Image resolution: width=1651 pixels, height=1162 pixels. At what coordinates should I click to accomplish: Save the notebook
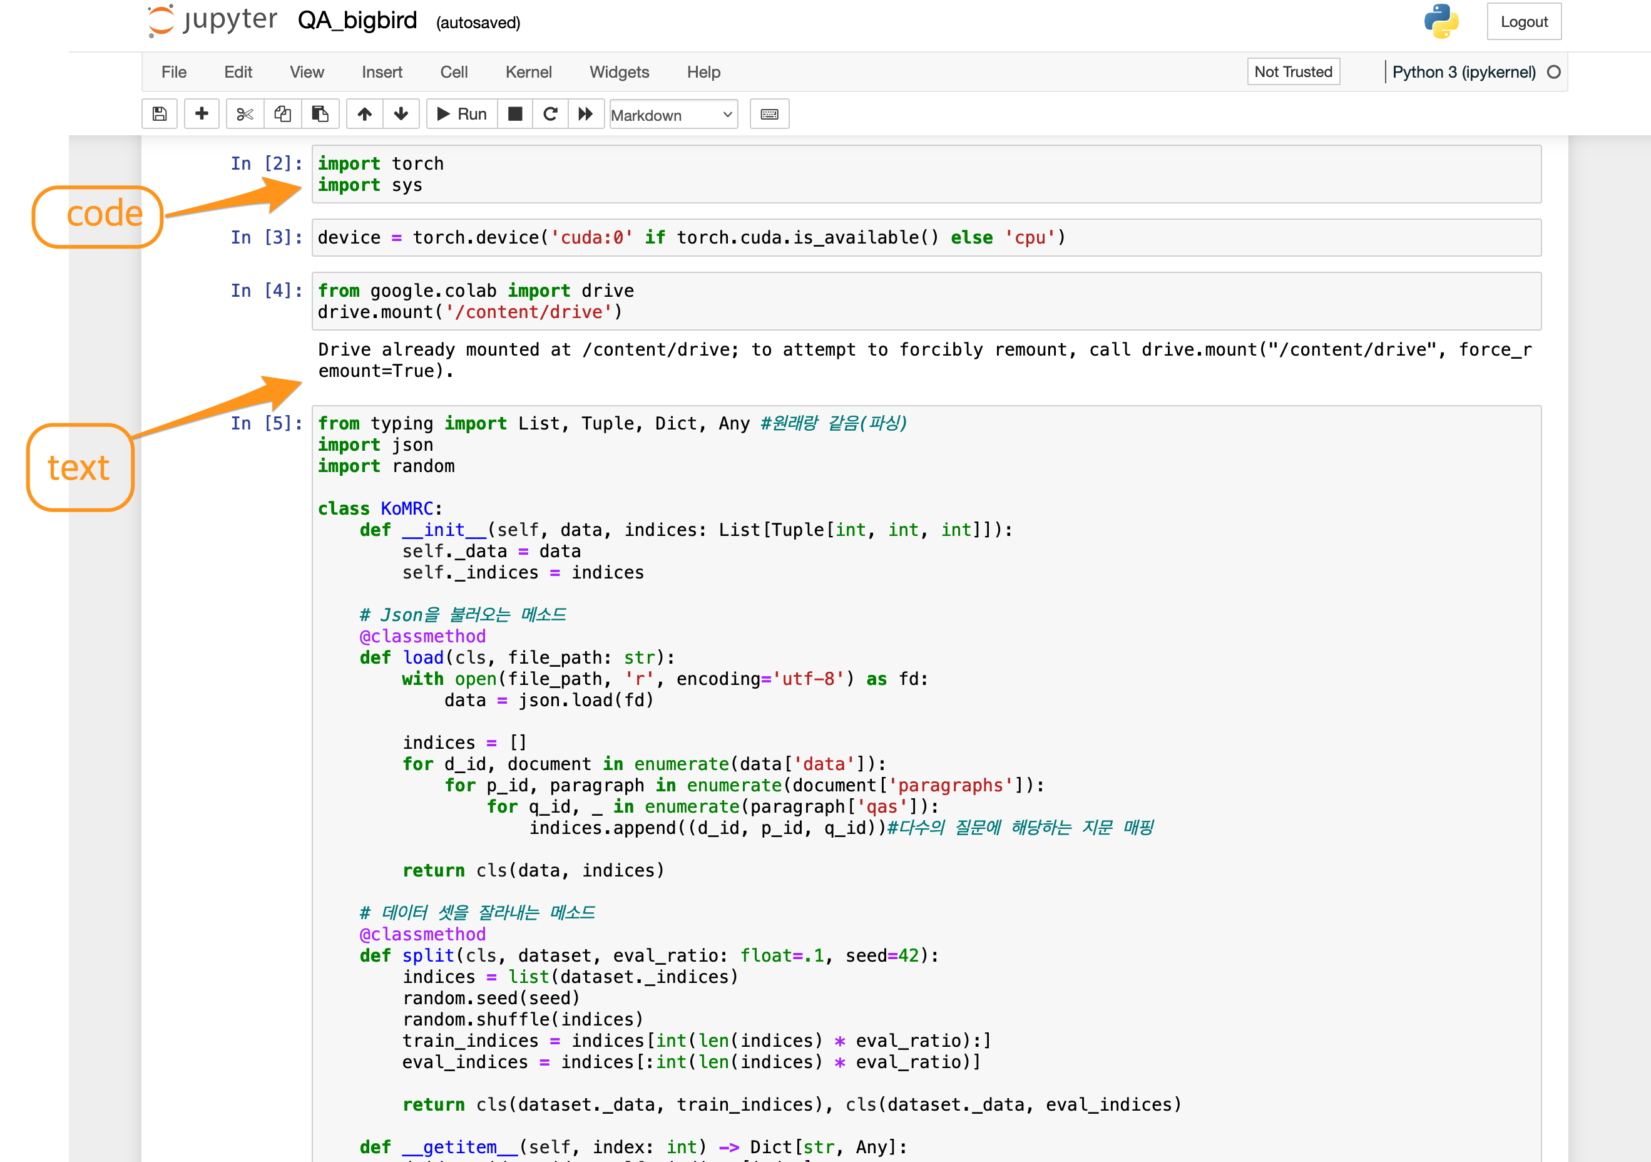(x=160, y=114)
